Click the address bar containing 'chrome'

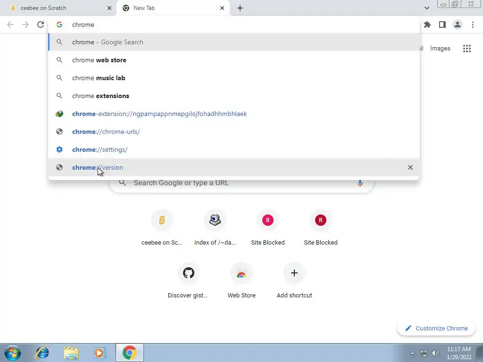pos(234,25)
